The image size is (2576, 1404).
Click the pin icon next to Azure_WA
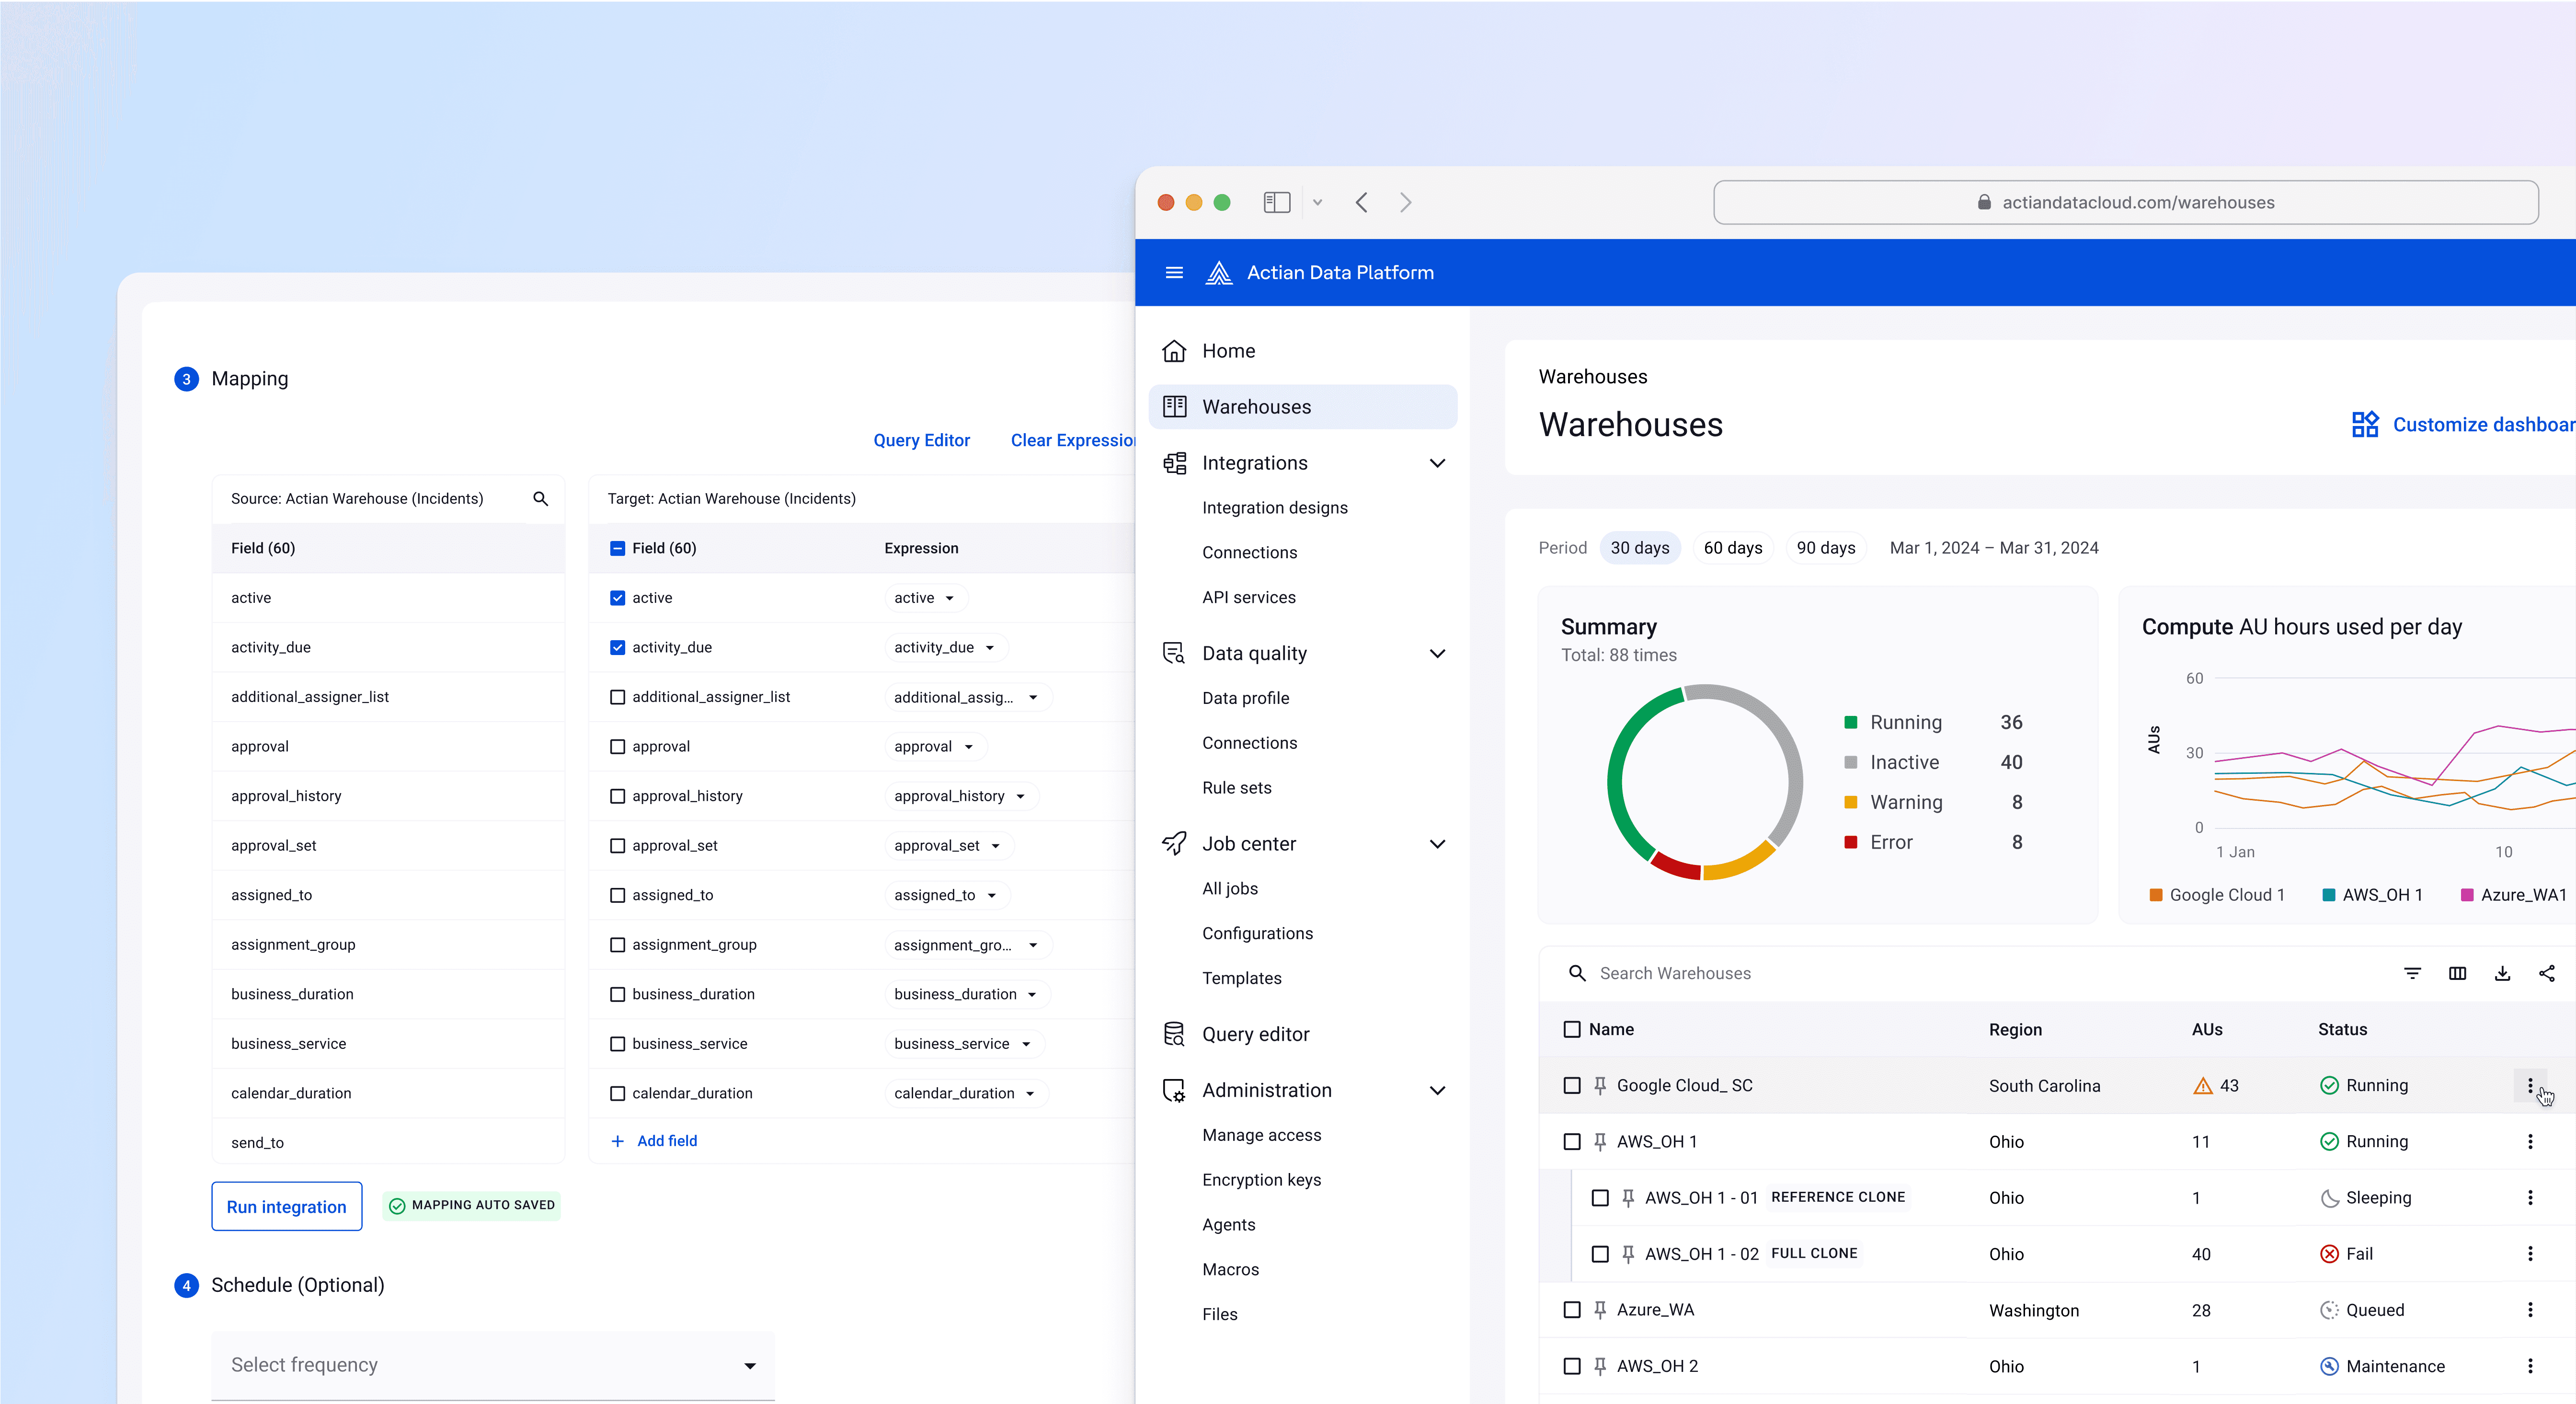pyautogui.click(x=1600, y=1310)
